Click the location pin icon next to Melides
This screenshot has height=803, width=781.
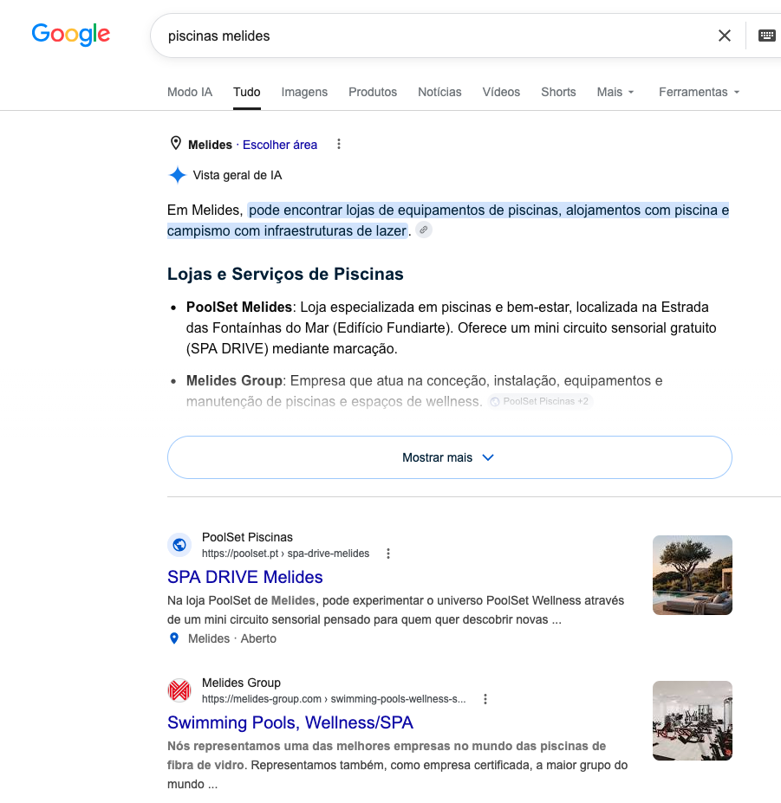pos(175,144)
